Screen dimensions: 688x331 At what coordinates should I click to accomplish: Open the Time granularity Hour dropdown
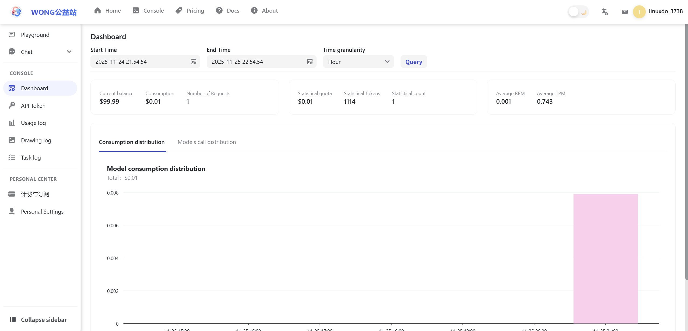[x=358, y=62]
